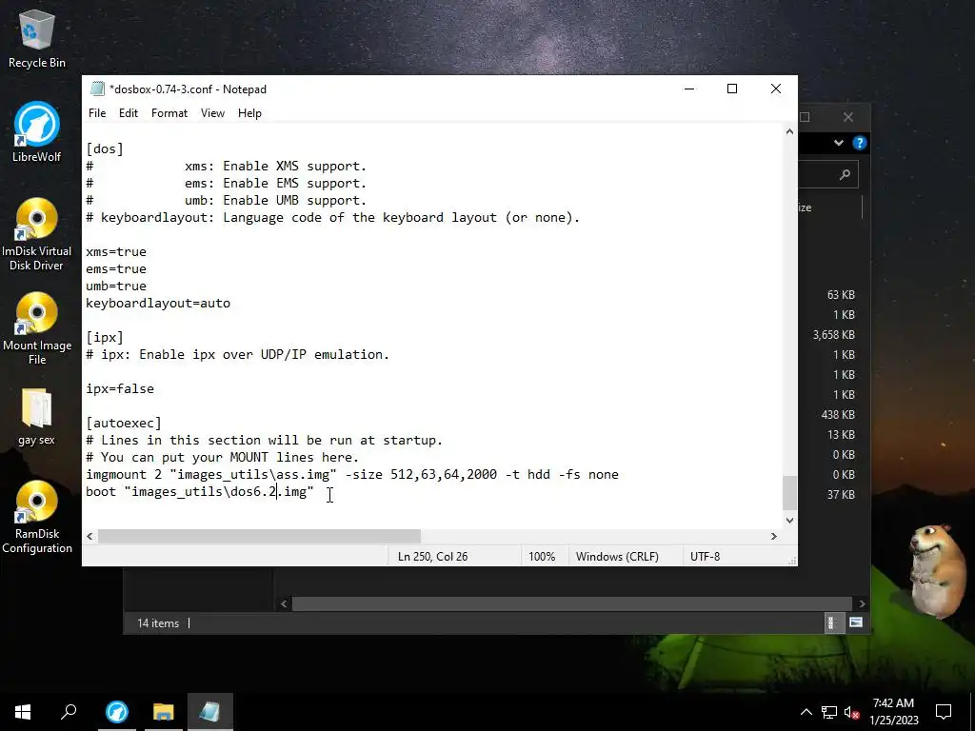Image resolution: width=975 pixels, height=731 pixels.
Task: Click the Notepad title bar document icon
Action: tap(97, 89)
